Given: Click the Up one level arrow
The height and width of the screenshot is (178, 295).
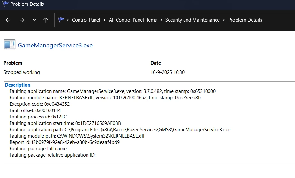Looking at the screenshot, I should click(x=46, y=20).
